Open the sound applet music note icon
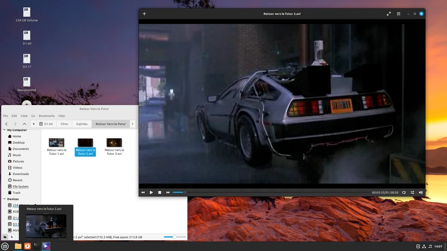Viewport: 447px width, 251px height. click(x=430, y=246)
